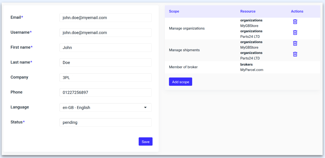Edit the Company field containing 3PL

pos(105,77)
